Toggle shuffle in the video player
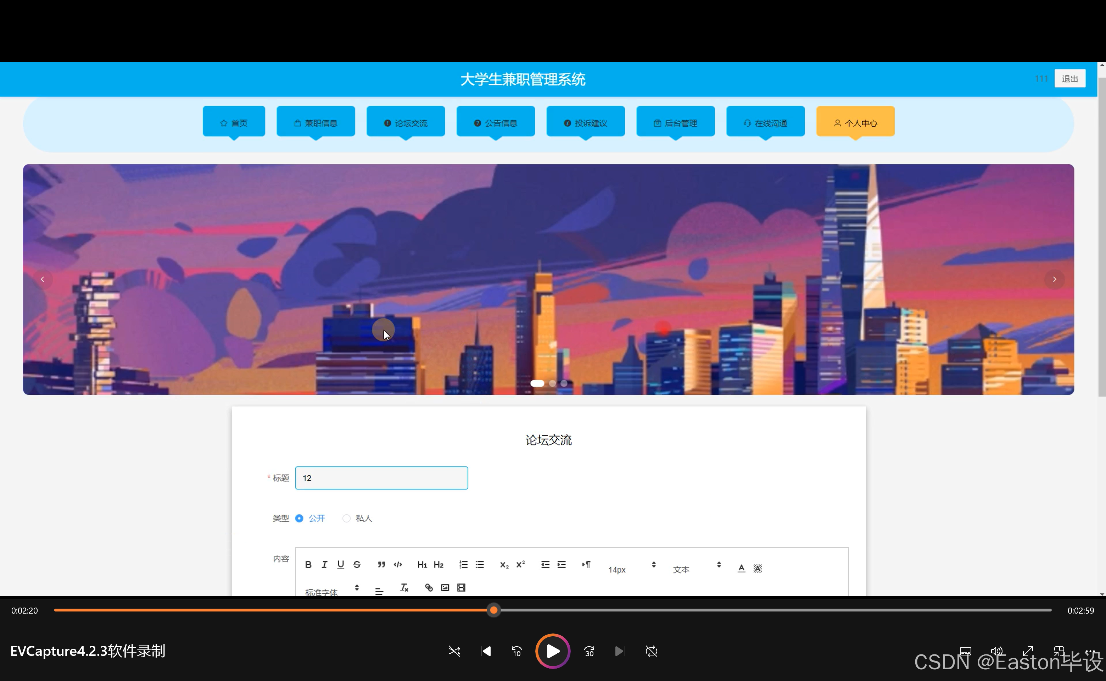The width and height of the screenshot is (1106, 681). [x=454, y=651]
